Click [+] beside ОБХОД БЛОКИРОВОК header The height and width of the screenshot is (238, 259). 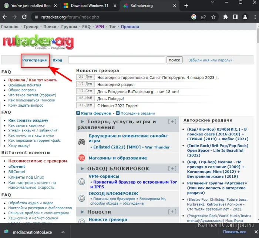click(x=172, y=168)
